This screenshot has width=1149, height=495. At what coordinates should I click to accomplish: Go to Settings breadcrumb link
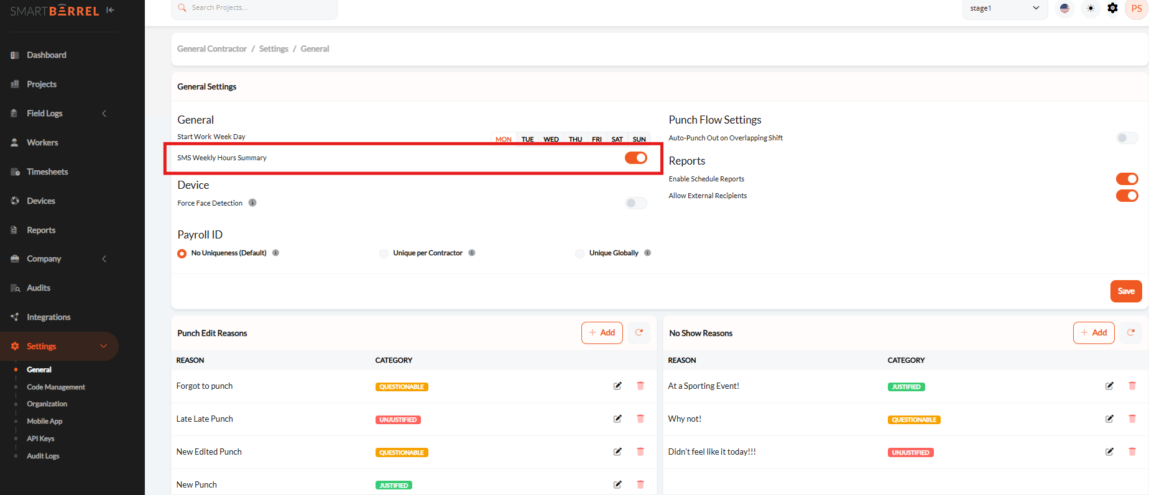274,49
